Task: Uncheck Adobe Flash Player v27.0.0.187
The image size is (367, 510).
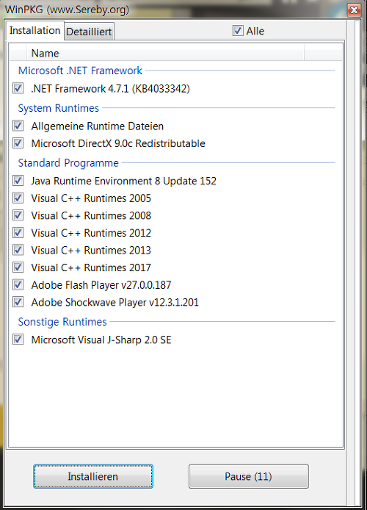Action: point(18,284)
